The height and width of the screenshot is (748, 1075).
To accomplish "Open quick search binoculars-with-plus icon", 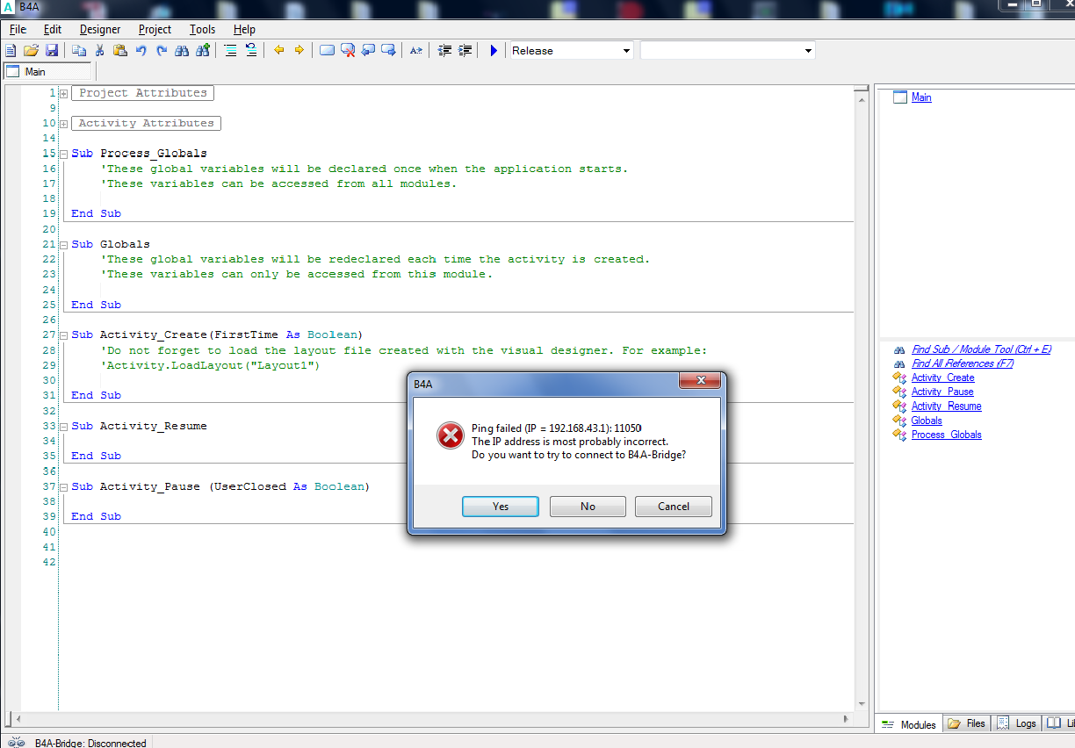I will click(x=203, y=51).
